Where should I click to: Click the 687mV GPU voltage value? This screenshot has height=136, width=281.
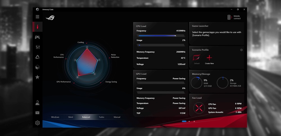(x=182, y=108)
